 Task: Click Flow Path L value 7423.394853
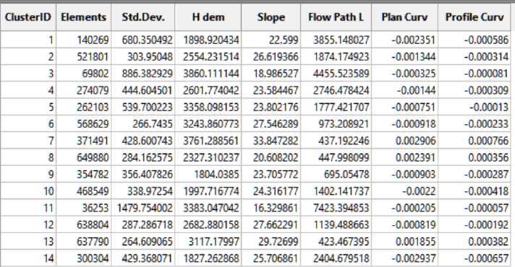point(336,208)
